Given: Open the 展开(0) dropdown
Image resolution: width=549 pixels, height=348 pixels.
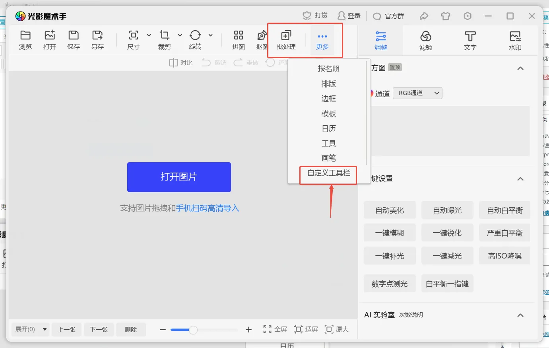Looking at the screenshot, I should click(x=30, y=329).
